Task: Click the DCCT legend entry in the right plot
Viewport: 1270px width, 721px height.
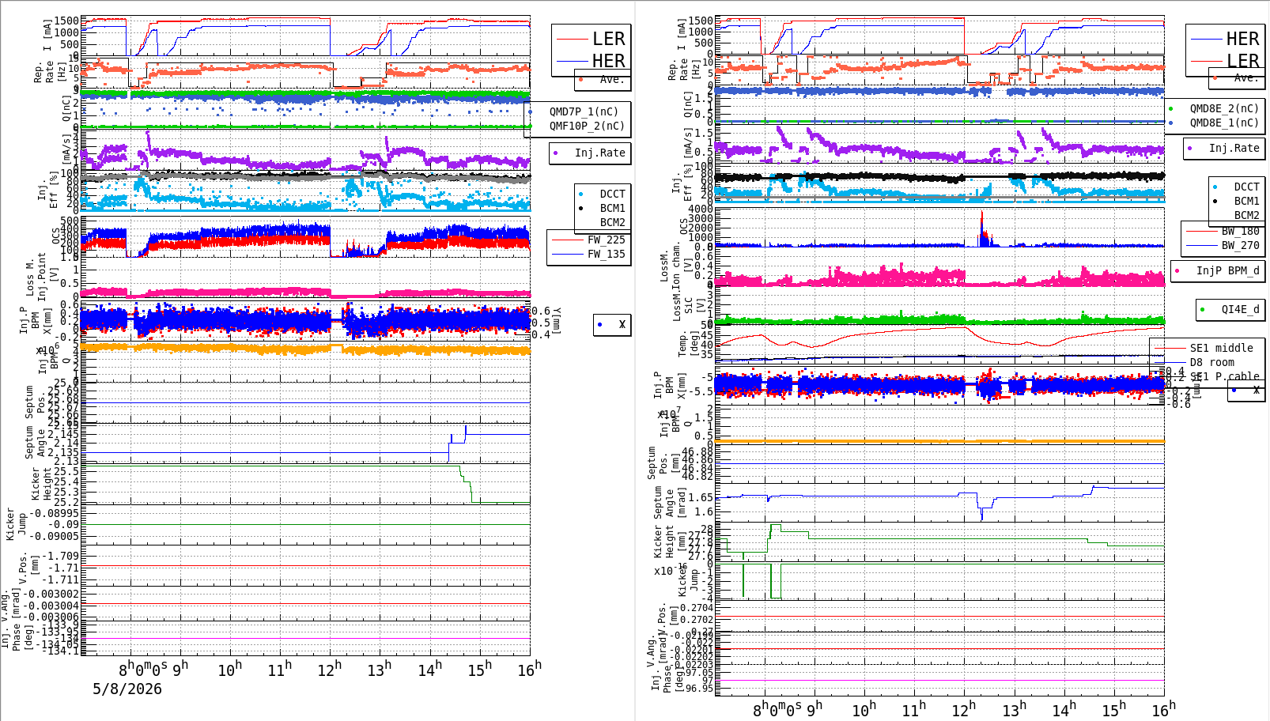Action: click(x=1246, y=187)
